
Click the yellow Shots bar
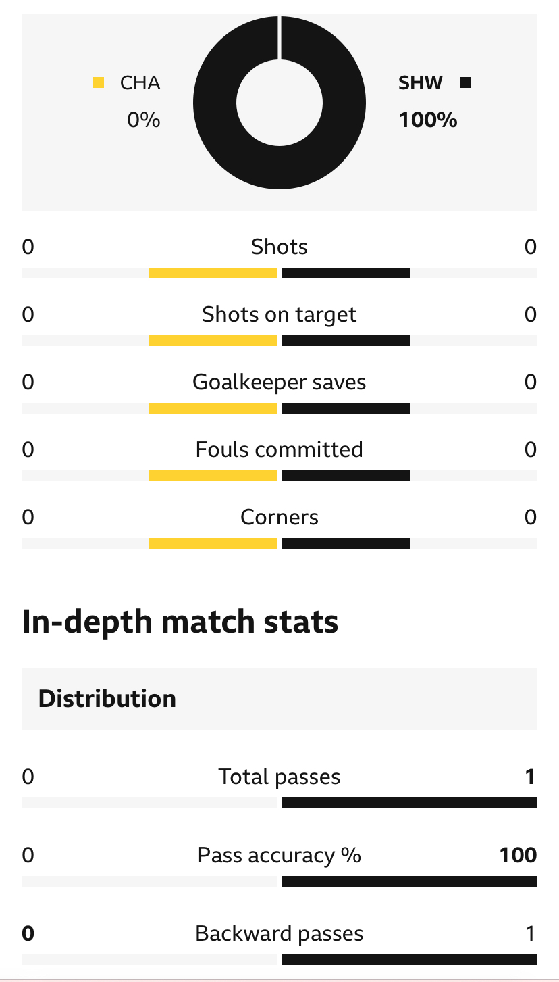click(x=213, y=273)
